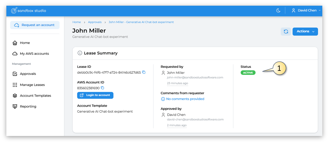Click Approvals breadcrumb link

coord(95,22)
